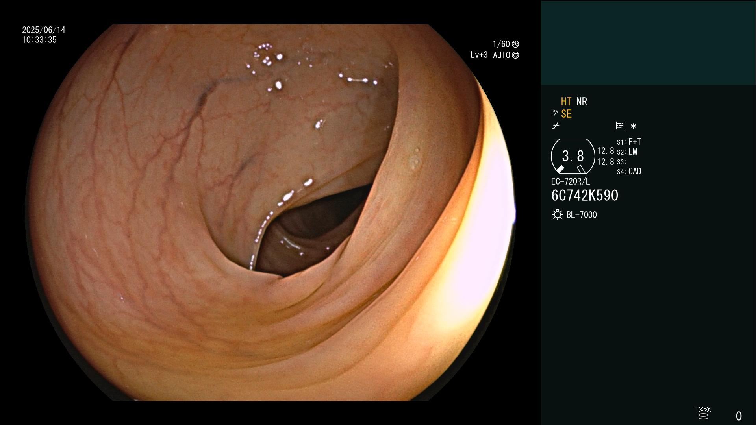Click the storage disk icon under 13286
This screenshot has height=425, width=756.
tap(703, 416)
